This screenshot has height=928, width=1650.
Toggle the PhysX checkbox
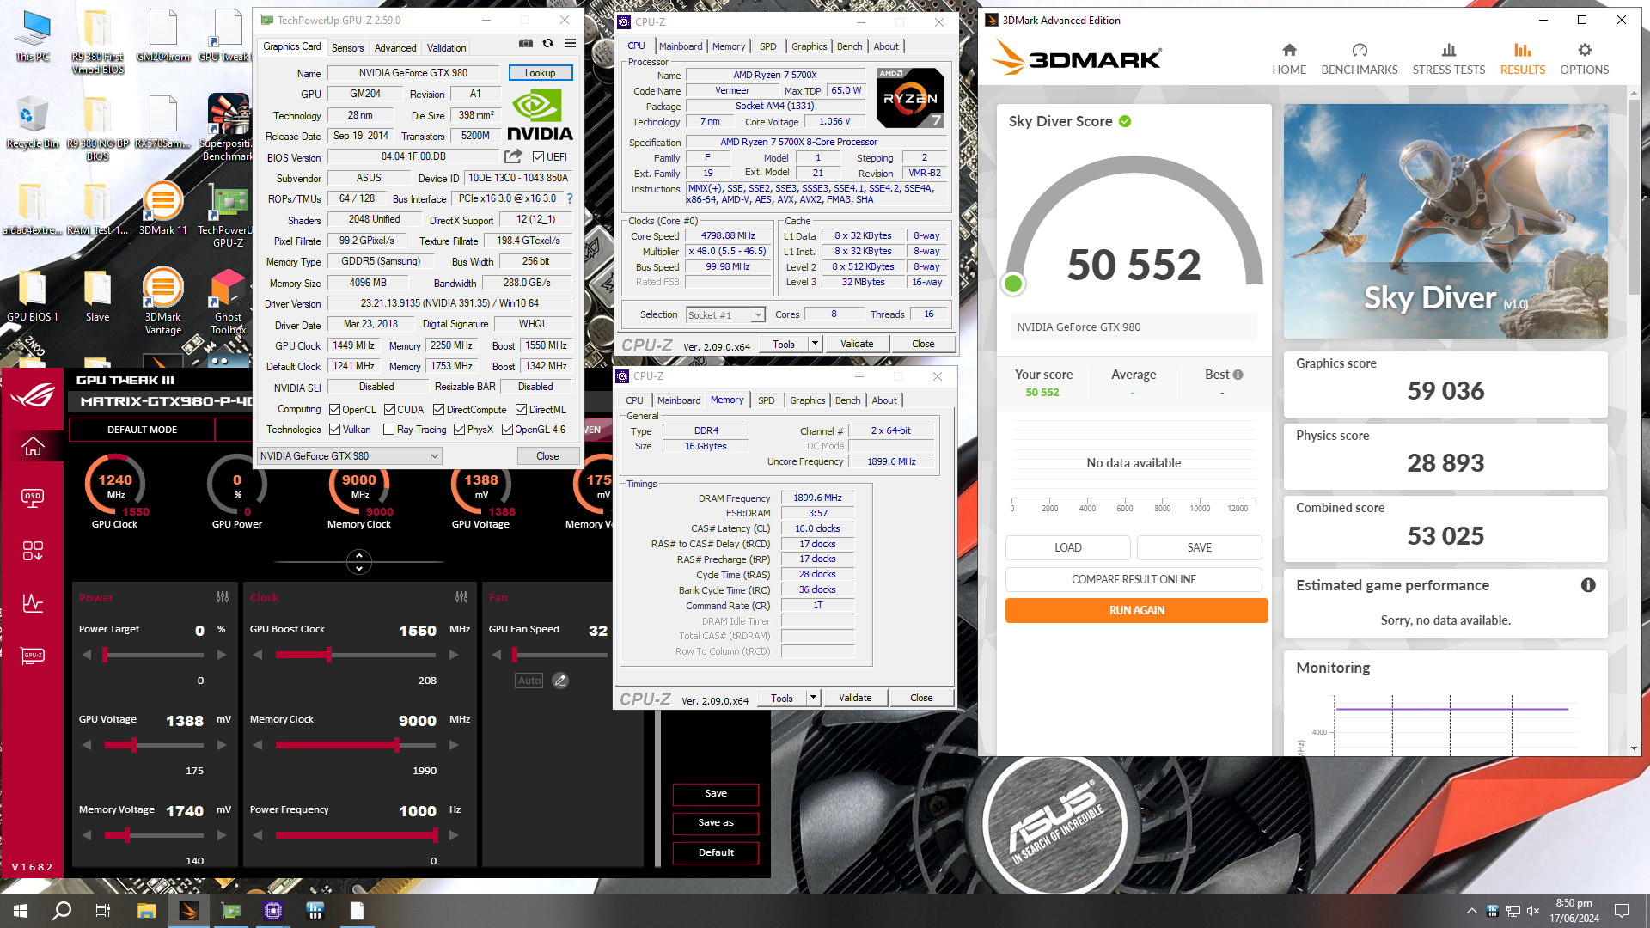(459, 430)
